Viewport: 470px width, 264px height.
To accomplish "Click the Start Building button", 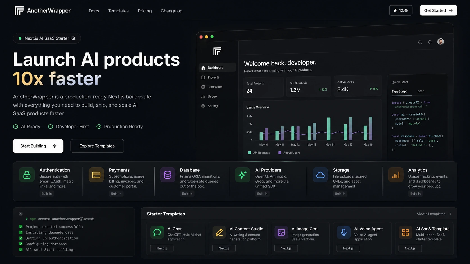I will coord(38,146).
